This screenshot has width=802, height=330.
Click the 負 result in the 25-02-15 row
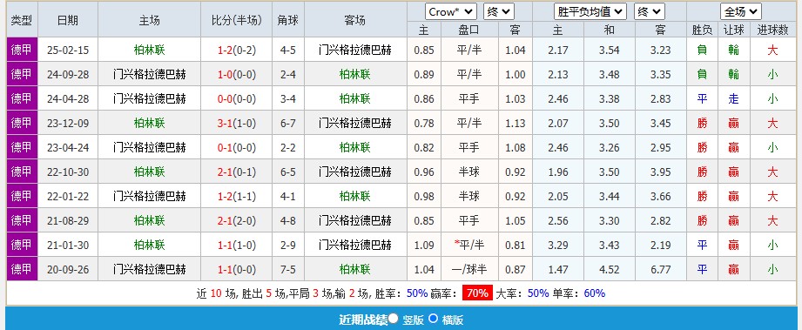702,51
